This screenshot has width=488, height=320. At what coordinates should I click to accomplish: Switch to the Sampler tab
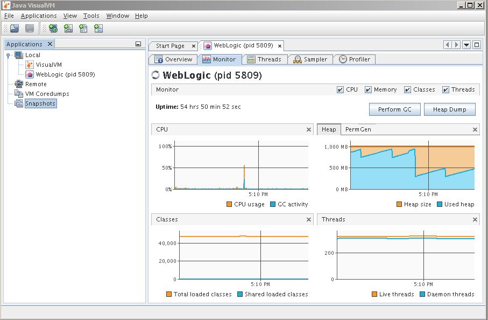coord(310,59)
